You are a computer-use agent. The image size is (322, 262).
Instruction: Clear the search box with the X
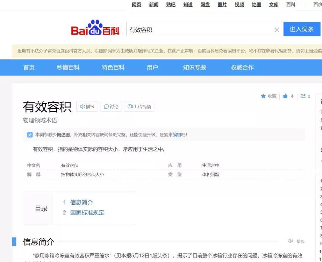[277, 29]
